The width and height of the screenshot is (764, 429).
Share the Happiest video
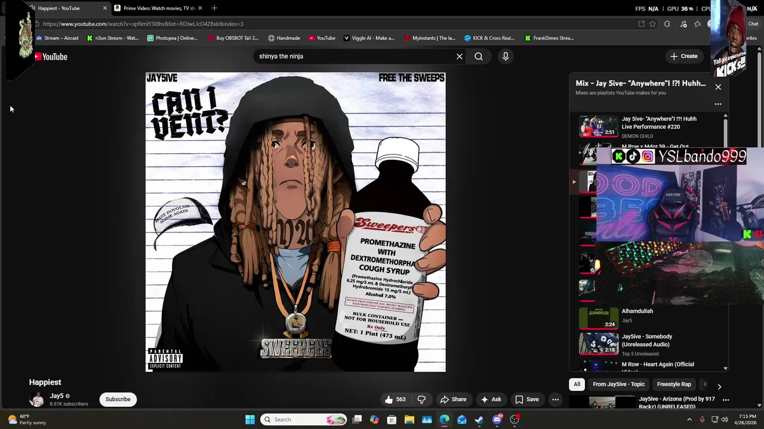pos(452,399)
